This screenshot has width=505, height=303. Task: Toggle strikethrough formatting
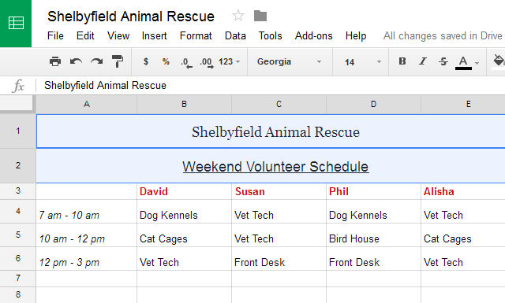(443, 61)
